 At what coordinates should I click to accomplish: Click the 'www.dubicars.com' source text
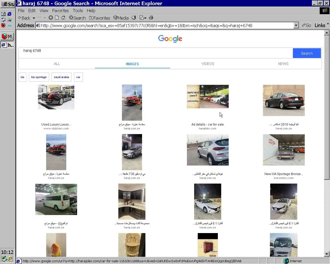coord(56,128)
